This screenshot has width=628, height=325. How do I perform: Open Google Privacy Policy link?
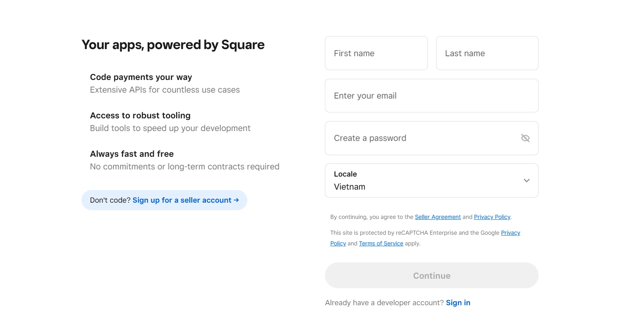510,233
